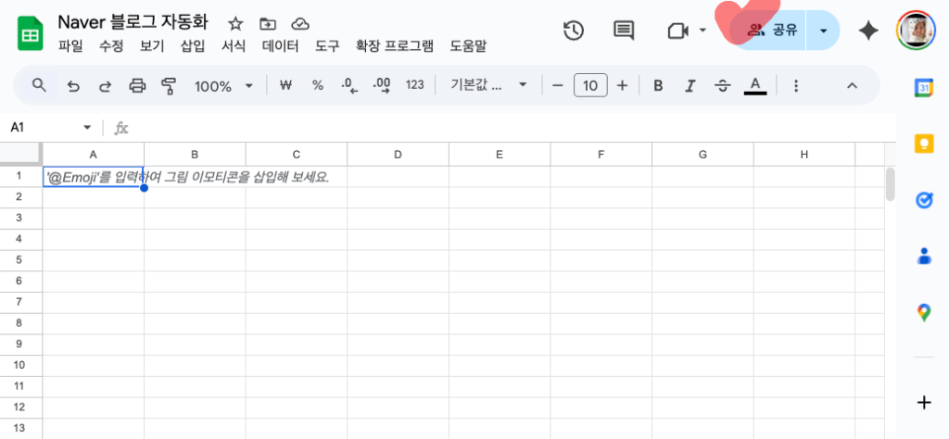Screen dimensions: 949x439
Task: Open version history clock icon
Action: (x=574, y=31)
